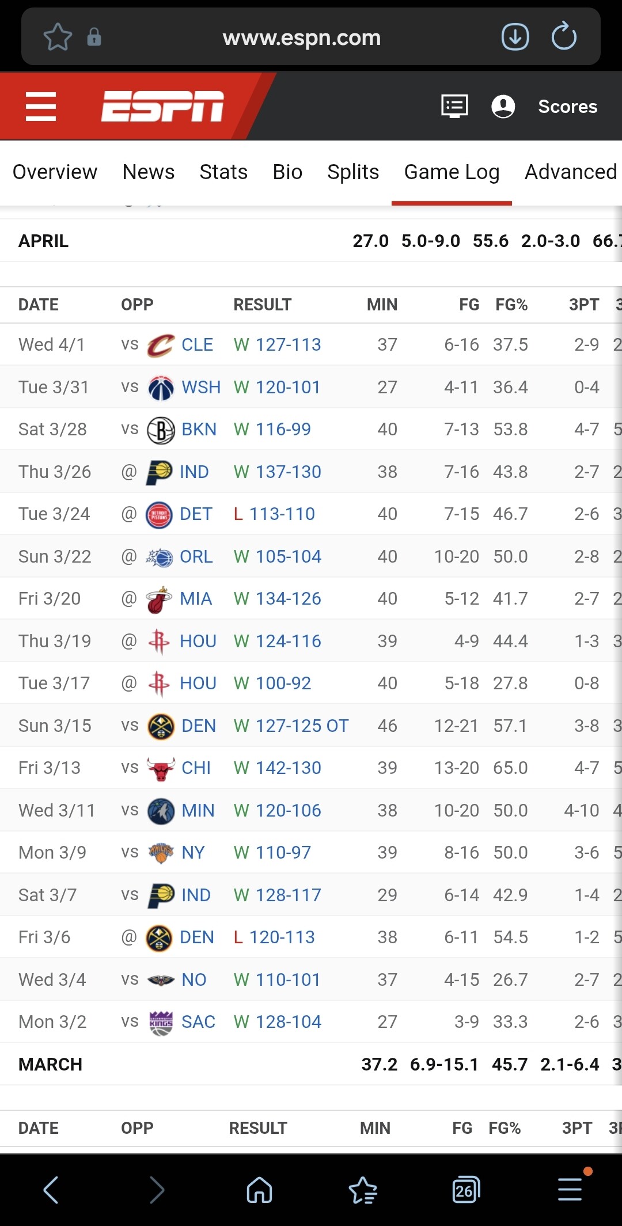Open the ESPN profile avatar icon
Image resolution: width=622 pixels, height=1226 pixels.
[503, 107]
